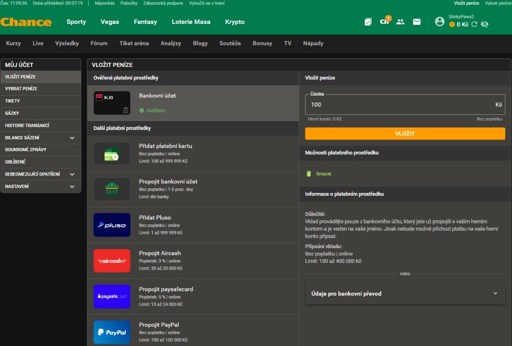This screenshot has width=512, height=346.
Task: Open Loterie Maxa section
Action: [x=191, y=22]
